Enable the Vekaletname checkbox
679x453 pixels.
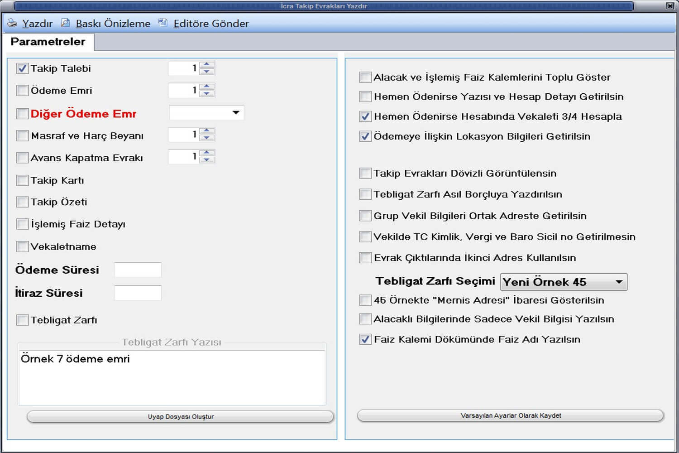pyautogui.click(x=22, y=246)
